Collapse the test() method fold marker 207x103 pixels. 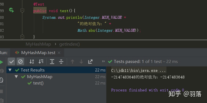22,10
